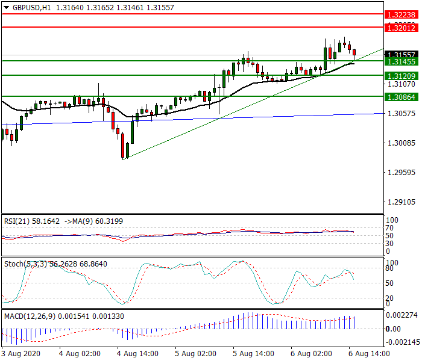Click the 6 Aug 02:00 time label

311,354
